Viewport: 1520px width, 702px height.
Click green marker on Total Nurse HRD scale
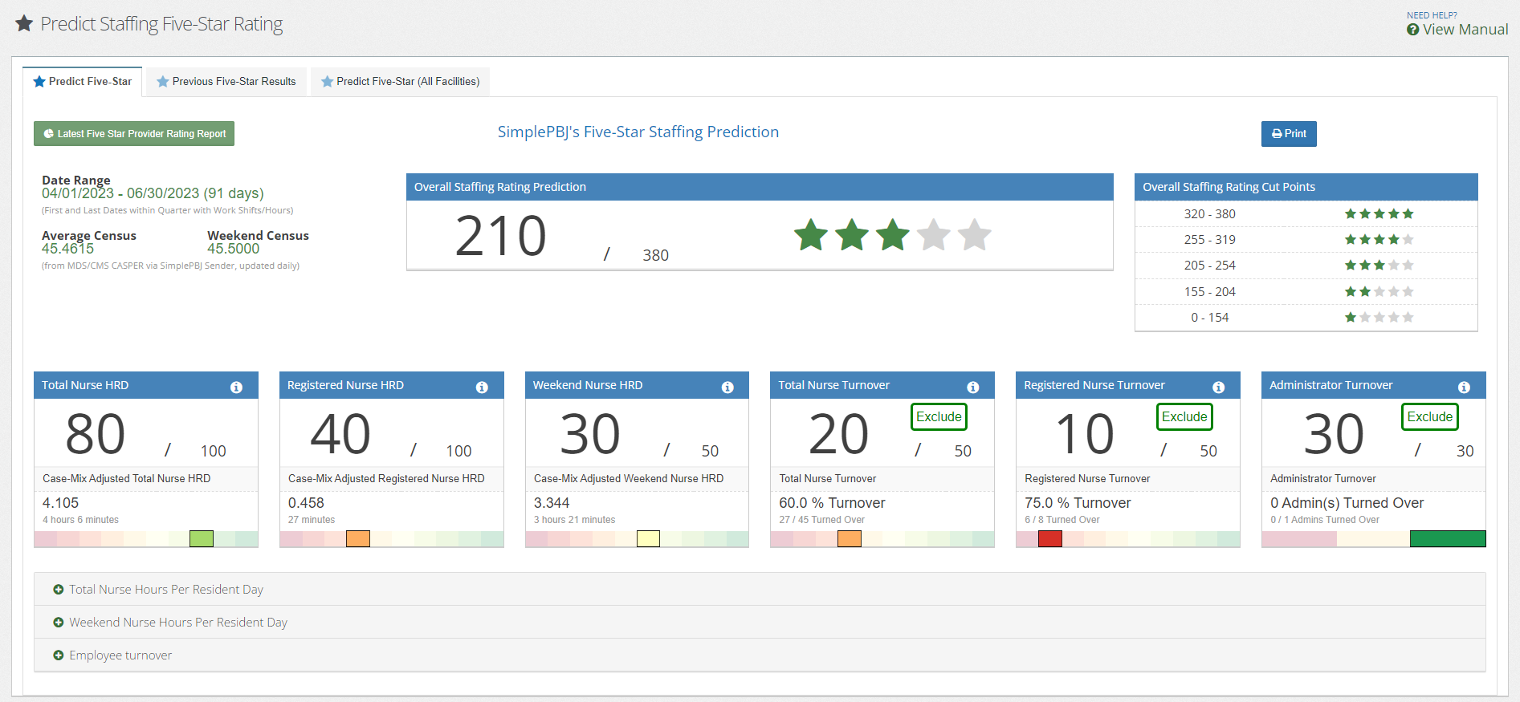click(x=202, y=539)
